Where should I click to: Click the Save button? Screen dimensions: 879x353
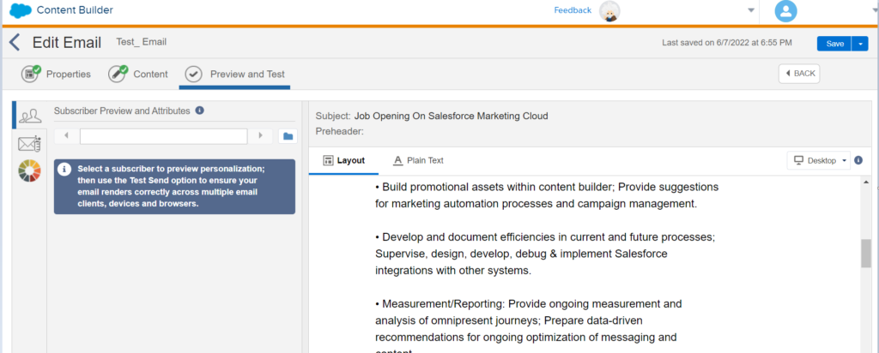pos(834,44)
